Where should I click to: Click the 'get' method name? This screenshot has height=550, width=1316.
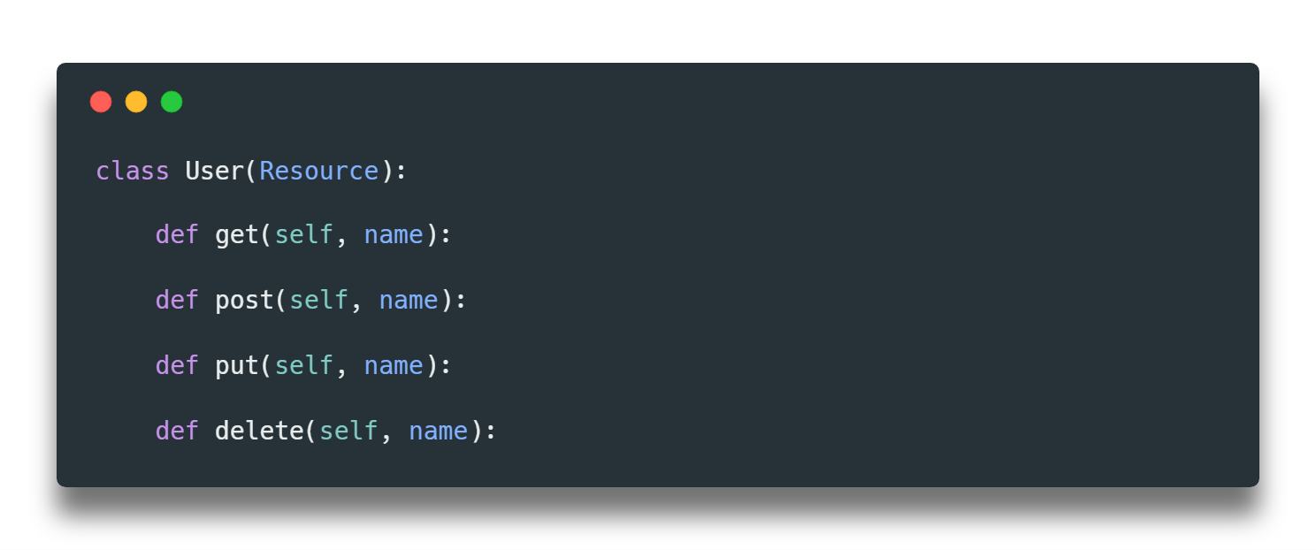pos(237,235)
